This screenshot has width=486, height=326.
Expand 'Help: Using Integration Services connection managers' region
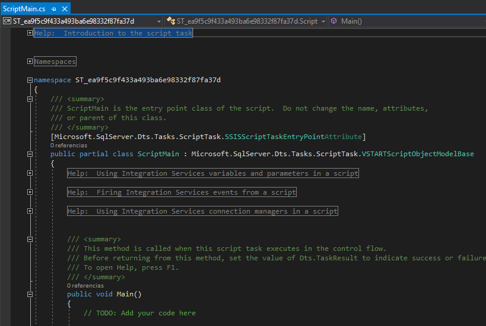point(30,211)
